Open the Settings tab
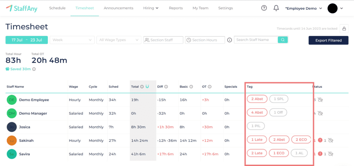Image resolution: width=354 pixels, height=166 pixels. click(x=225, y=8)
